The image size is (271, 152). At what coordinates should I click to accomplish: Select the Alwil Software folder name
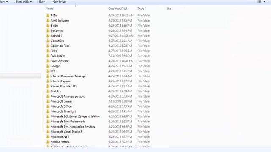[x=60, y=21]
